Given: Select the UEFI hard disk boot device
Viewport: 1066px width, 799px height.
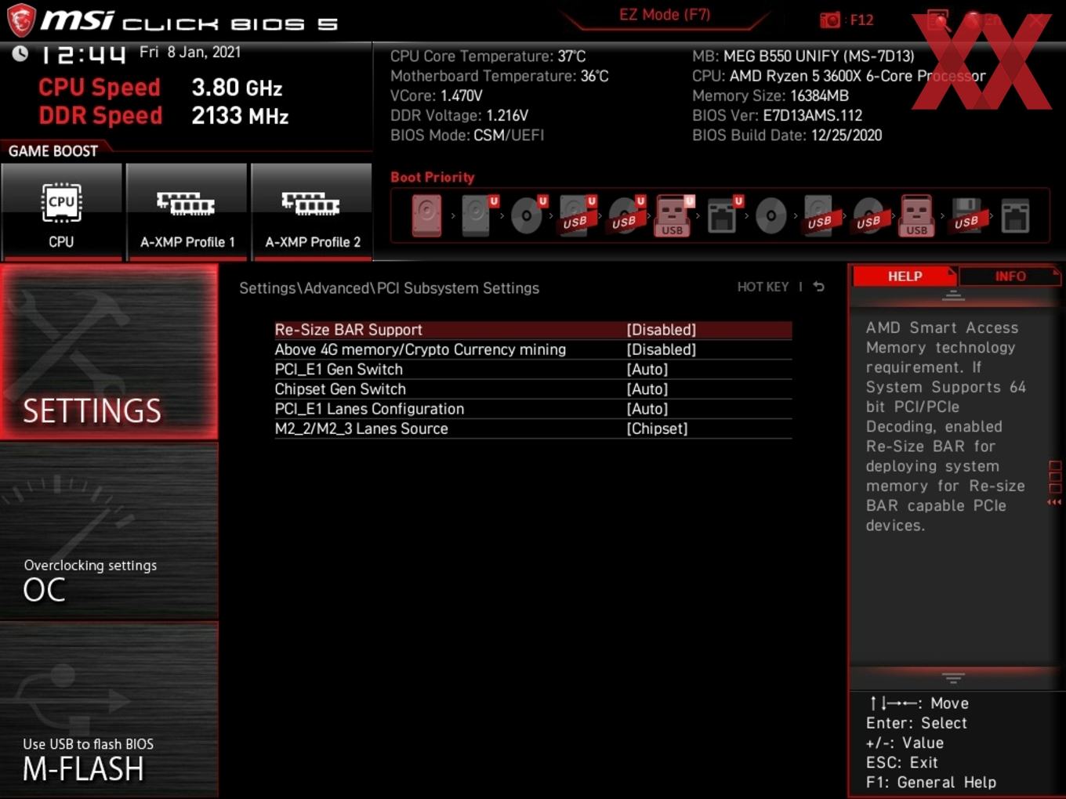Looking at the screenshot, I should (477, 215).
